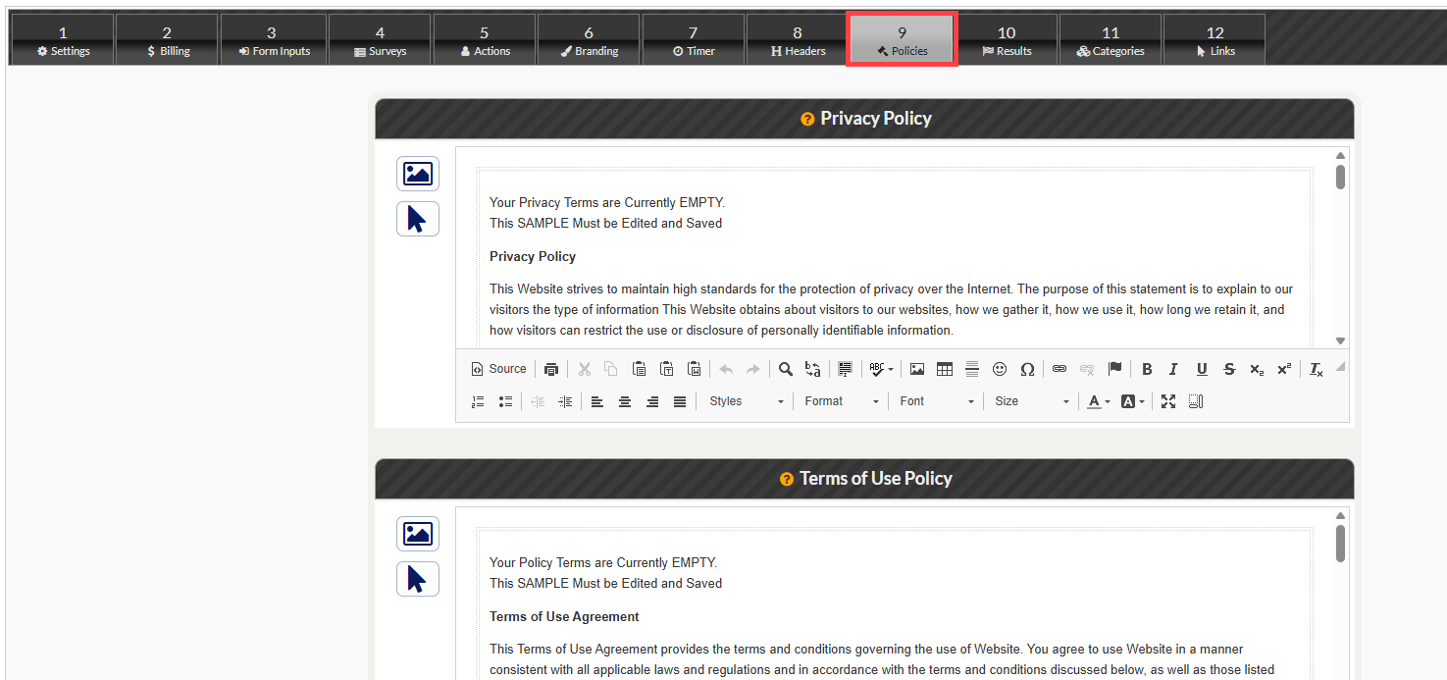Image resolution: width=1447 pixels, height=680 pixels.
Task: Justify the text
Action: (680, 401)
